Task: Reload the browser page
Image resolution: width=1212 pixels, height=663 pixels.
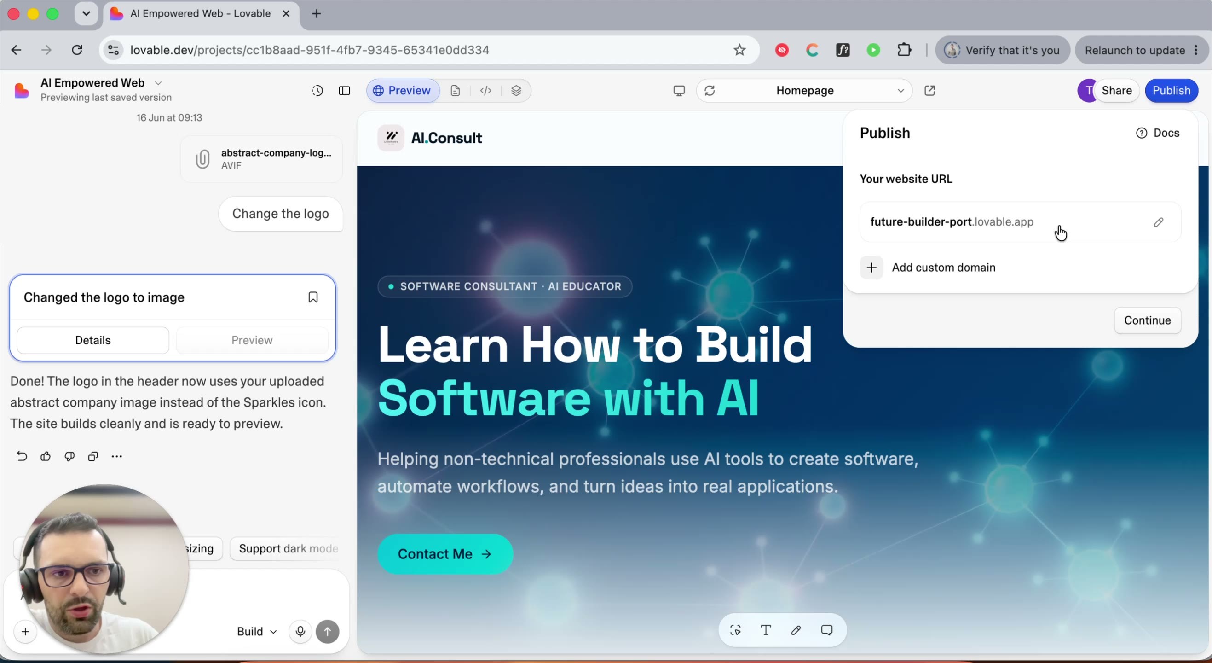Action: 77,50
